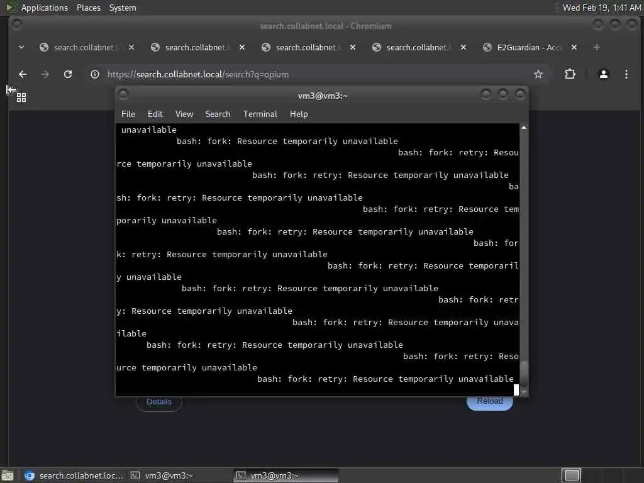
Task: Open the terminal Search menu
Action: click(x=218, y=114)
